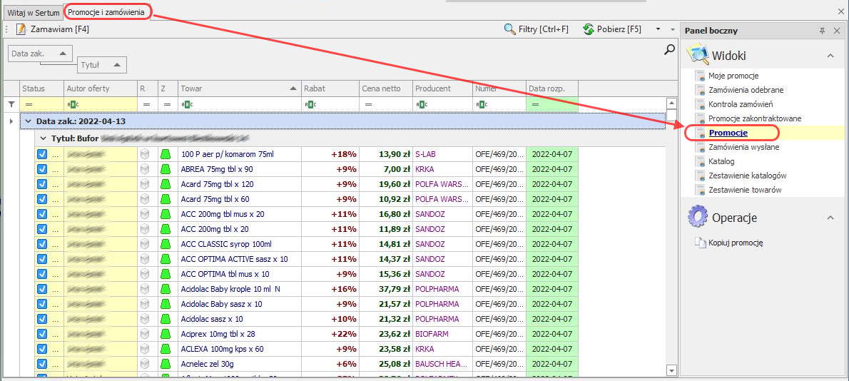
Task: Select the Promocje i zamówienia tab
Action: 107,12
